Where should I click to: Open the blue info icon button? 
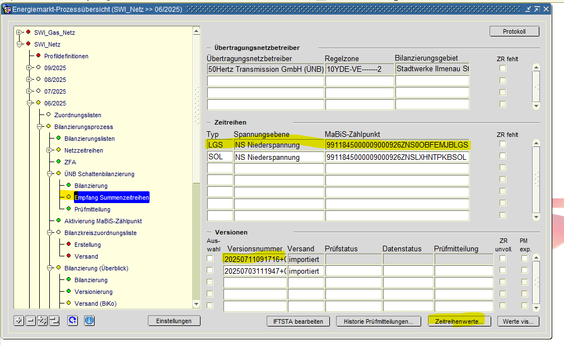click(x=89, y=321)
